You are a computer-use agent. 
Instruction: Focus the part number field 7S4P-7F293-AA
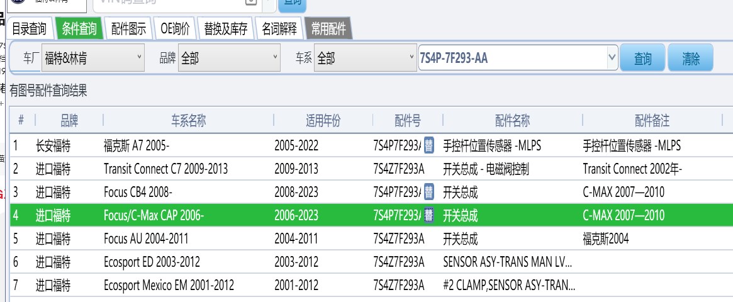pyautogui.click(x=512, y=58)
